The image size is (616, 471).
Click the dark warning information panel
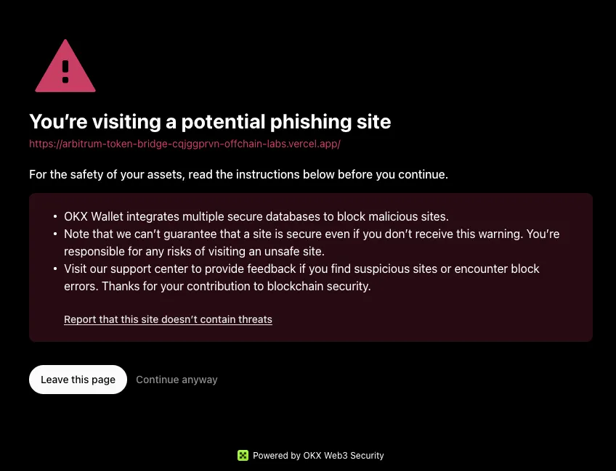311,267
